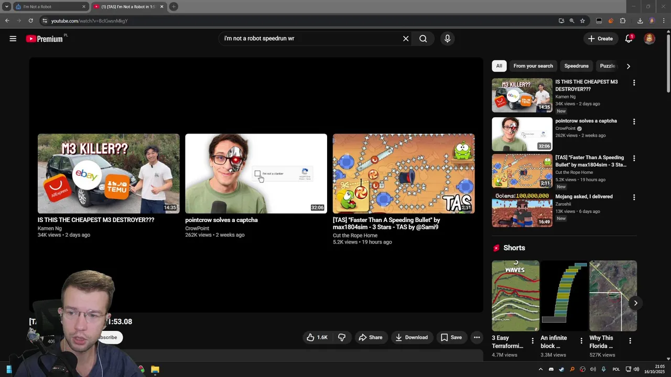671x377 pixels.
Task: Select the From your search chip
Action: point(533,66)
